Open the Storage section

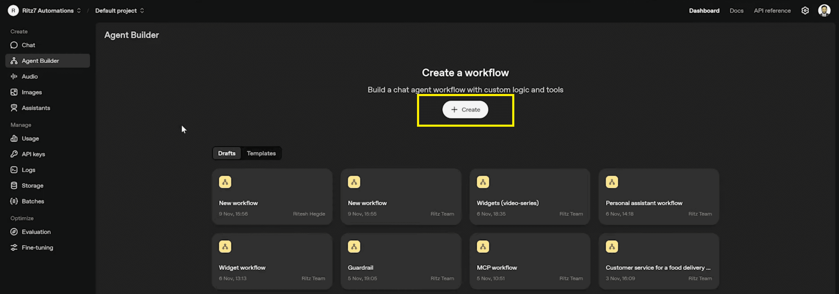(x=32, y=185)
